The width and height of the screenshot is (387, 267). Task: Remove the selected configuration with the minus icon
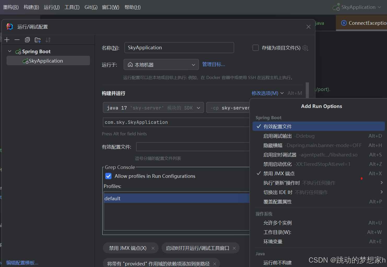pyautogui.click(x=17, y=40)
